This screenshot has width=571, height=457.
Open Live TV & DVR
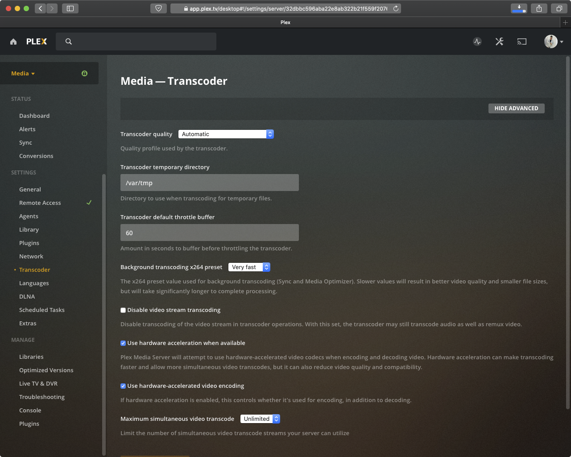tap(38, 383)
